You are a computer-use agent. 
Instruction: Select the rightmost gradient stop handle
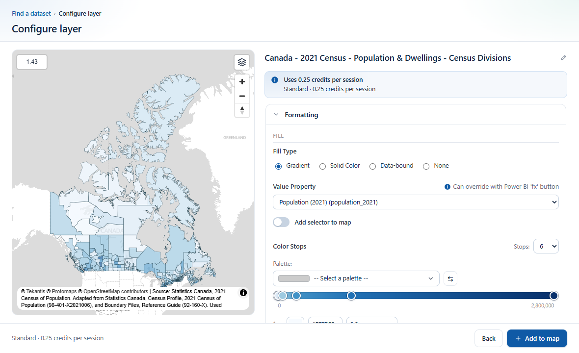point(553,296)
